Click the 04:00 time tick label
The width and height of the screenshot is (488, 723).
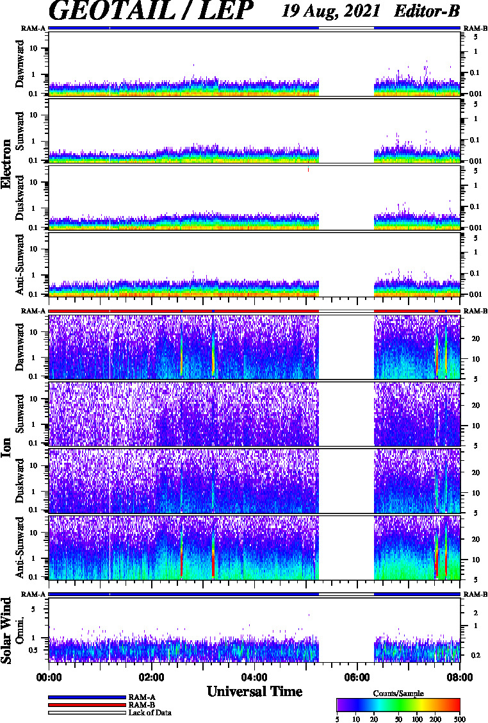click(254, 677)
